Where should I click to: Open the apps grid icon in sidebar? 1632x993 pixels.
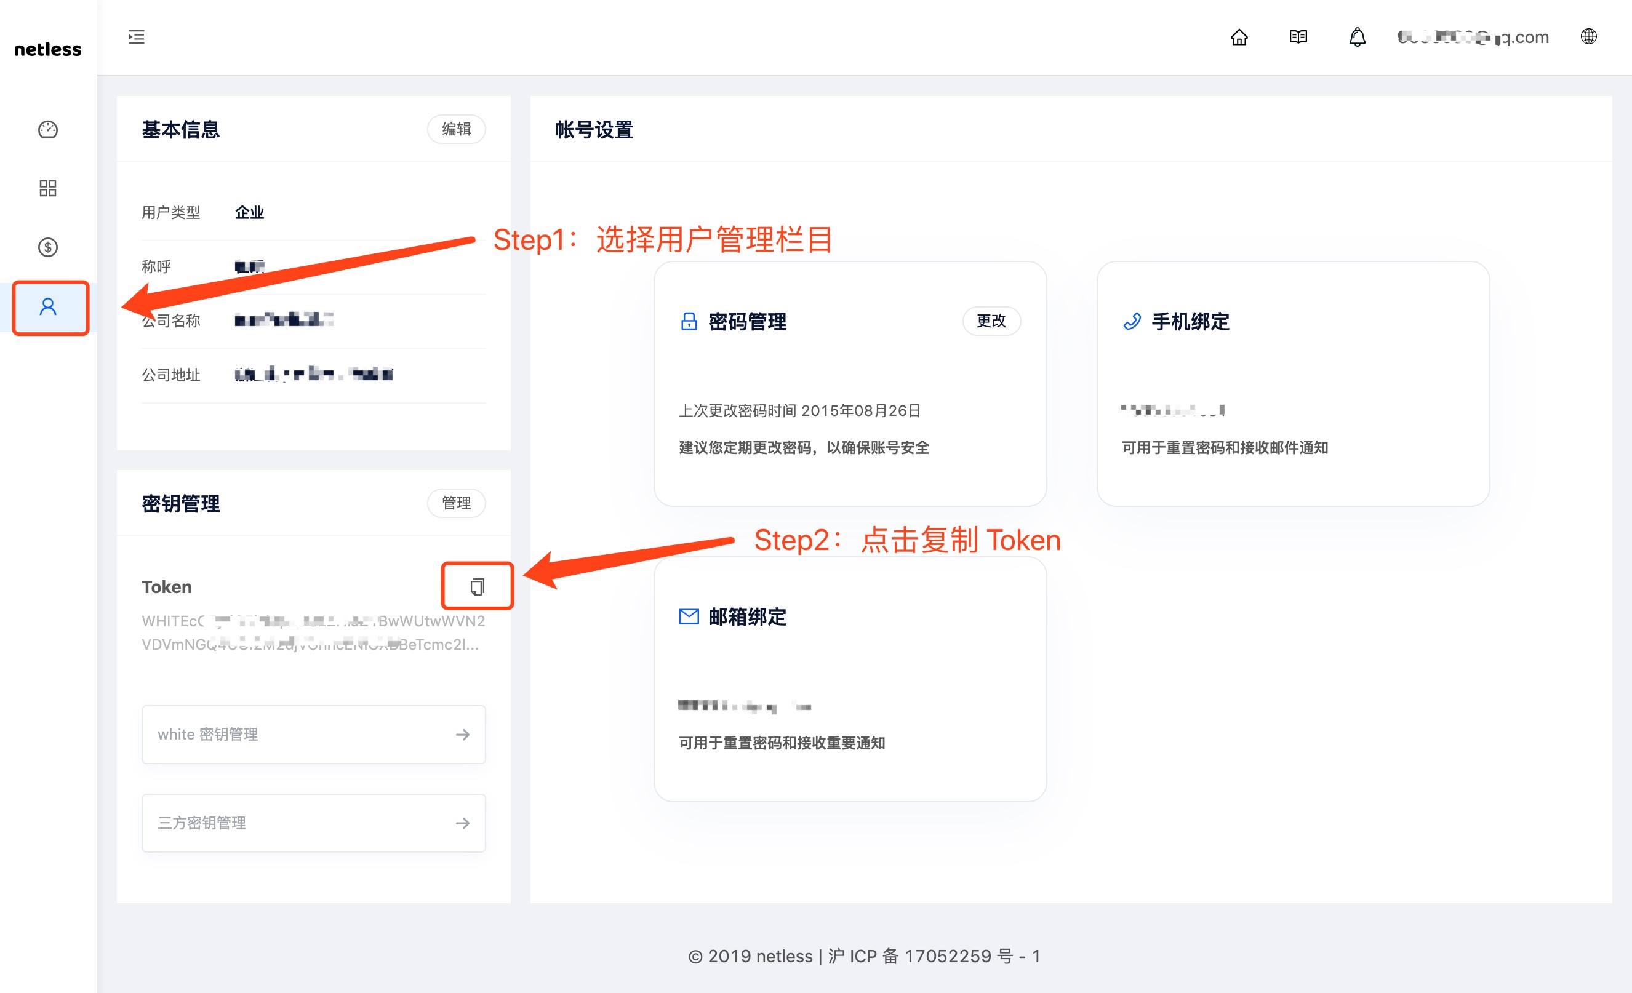47,189
